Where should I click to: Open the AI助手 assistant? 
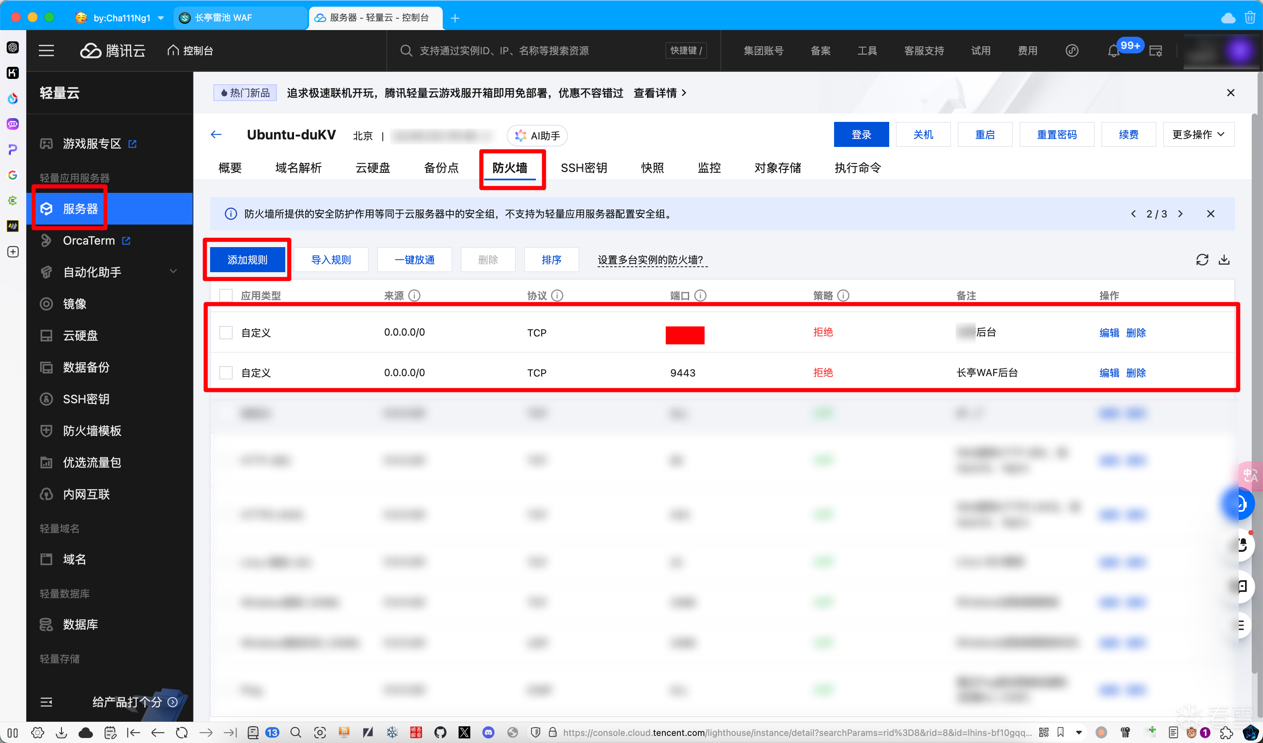[x=537, y=135]
